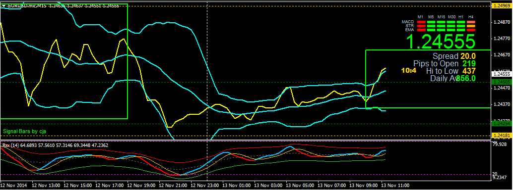
Task: Click the M30 EMA green signal bar
Action: point(451,30)
